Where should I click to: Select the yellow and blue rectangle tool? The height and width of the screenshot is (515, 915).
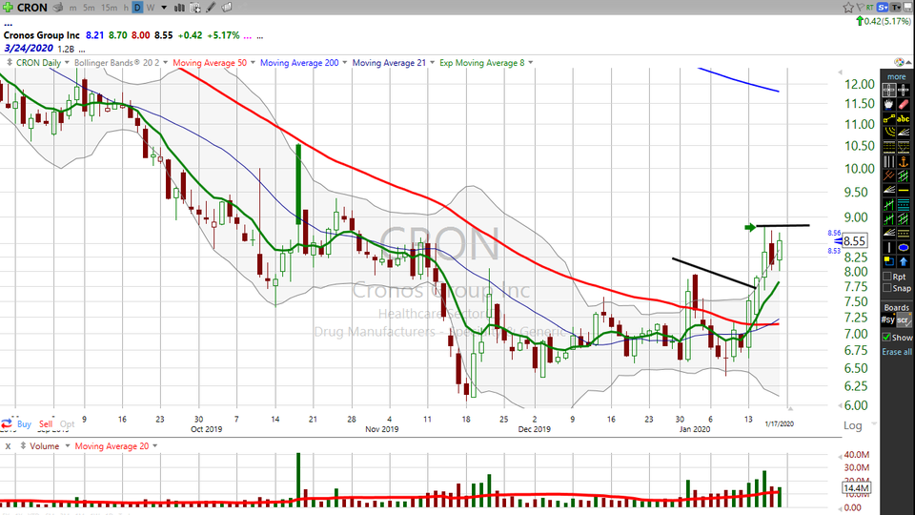coord(889,261)
